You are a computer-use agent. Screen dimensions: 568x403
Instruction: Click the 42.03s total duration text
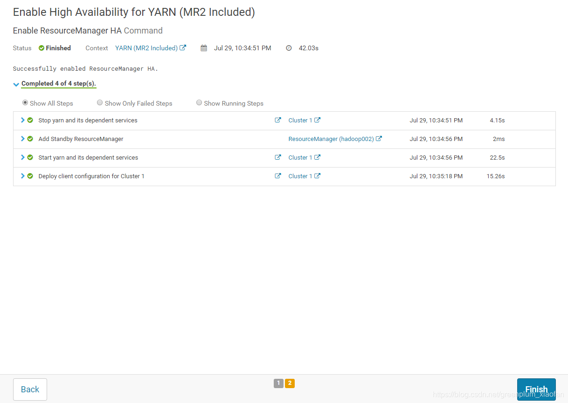[309, 48]
